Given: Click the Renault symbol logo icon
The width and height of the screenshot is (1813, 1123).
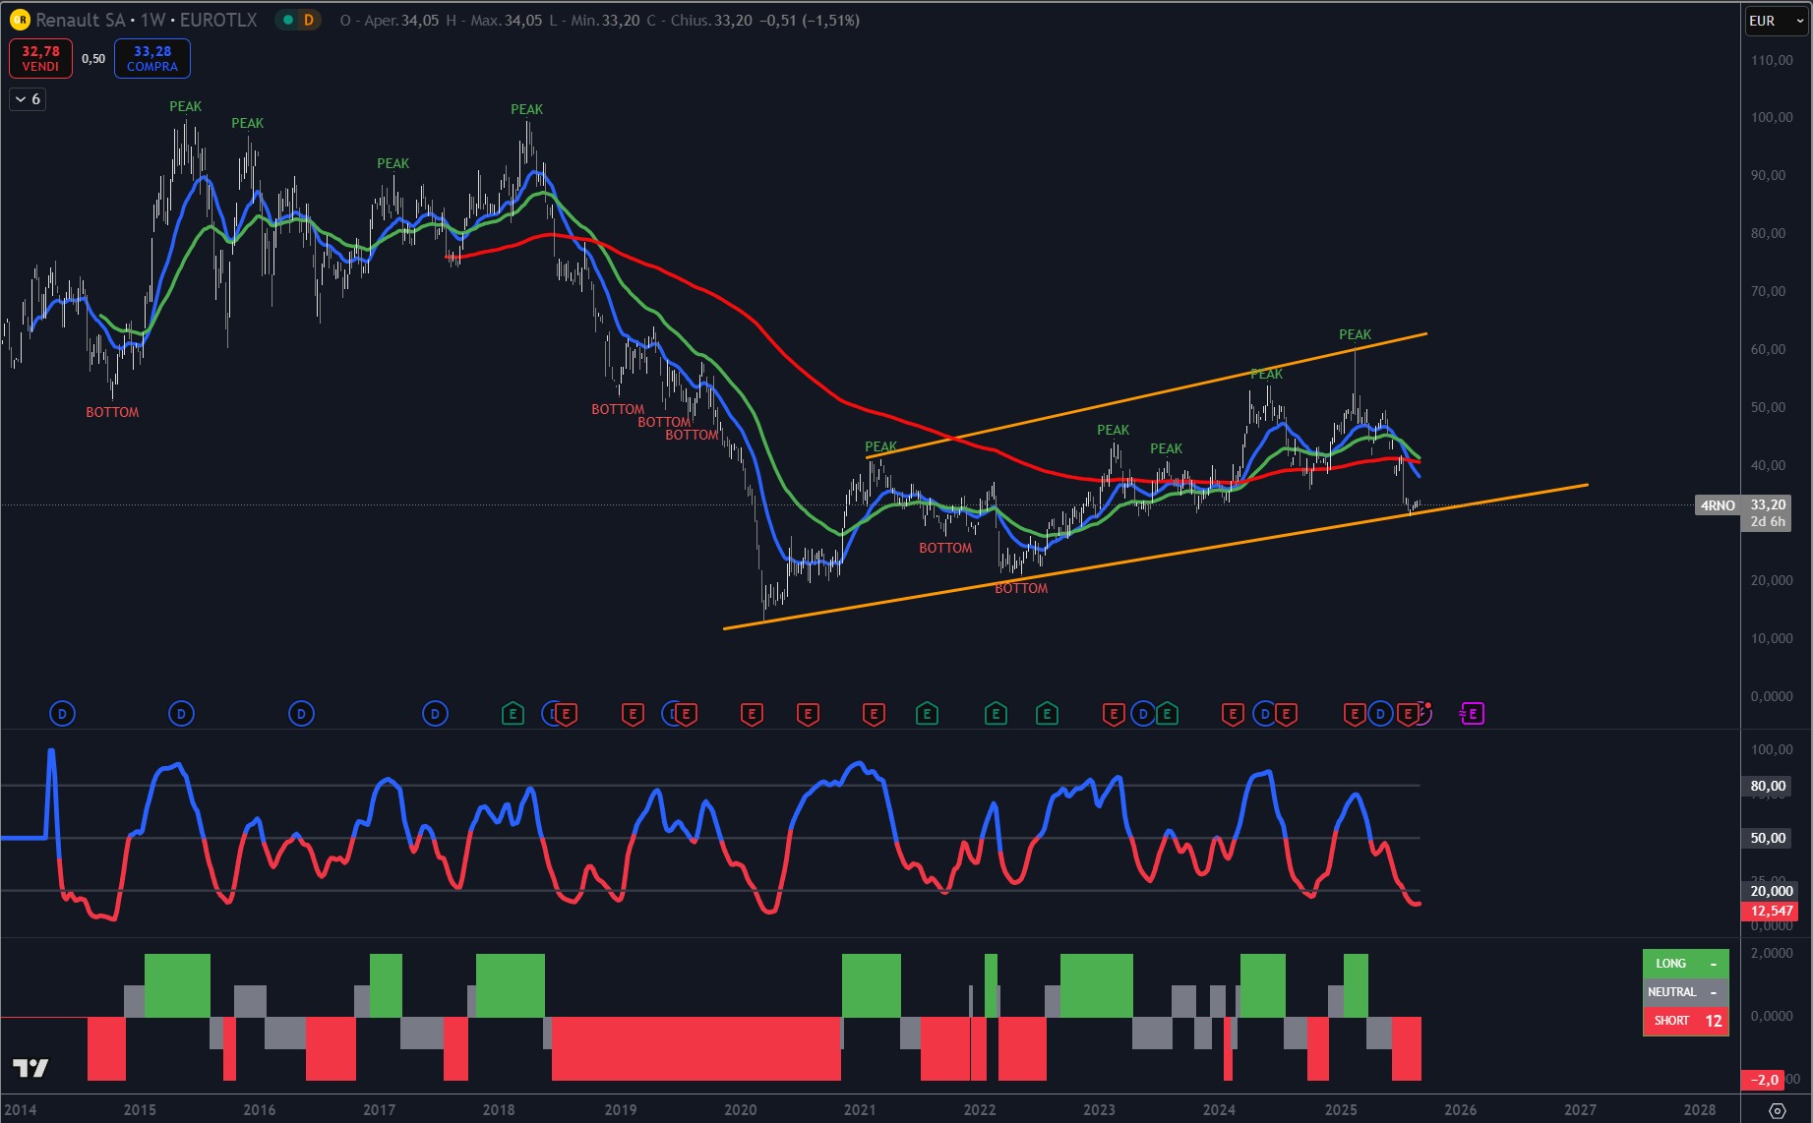Looking at the screenshot, I should (19, 20).
